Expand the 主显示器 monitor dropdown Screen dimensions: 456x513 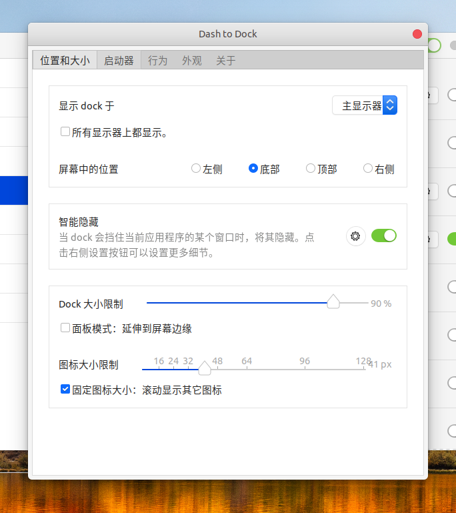(365, 105)
